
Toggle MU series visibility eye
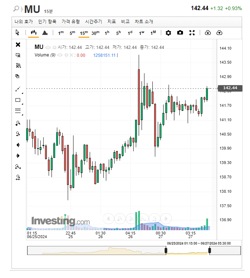tap(48, 47)
